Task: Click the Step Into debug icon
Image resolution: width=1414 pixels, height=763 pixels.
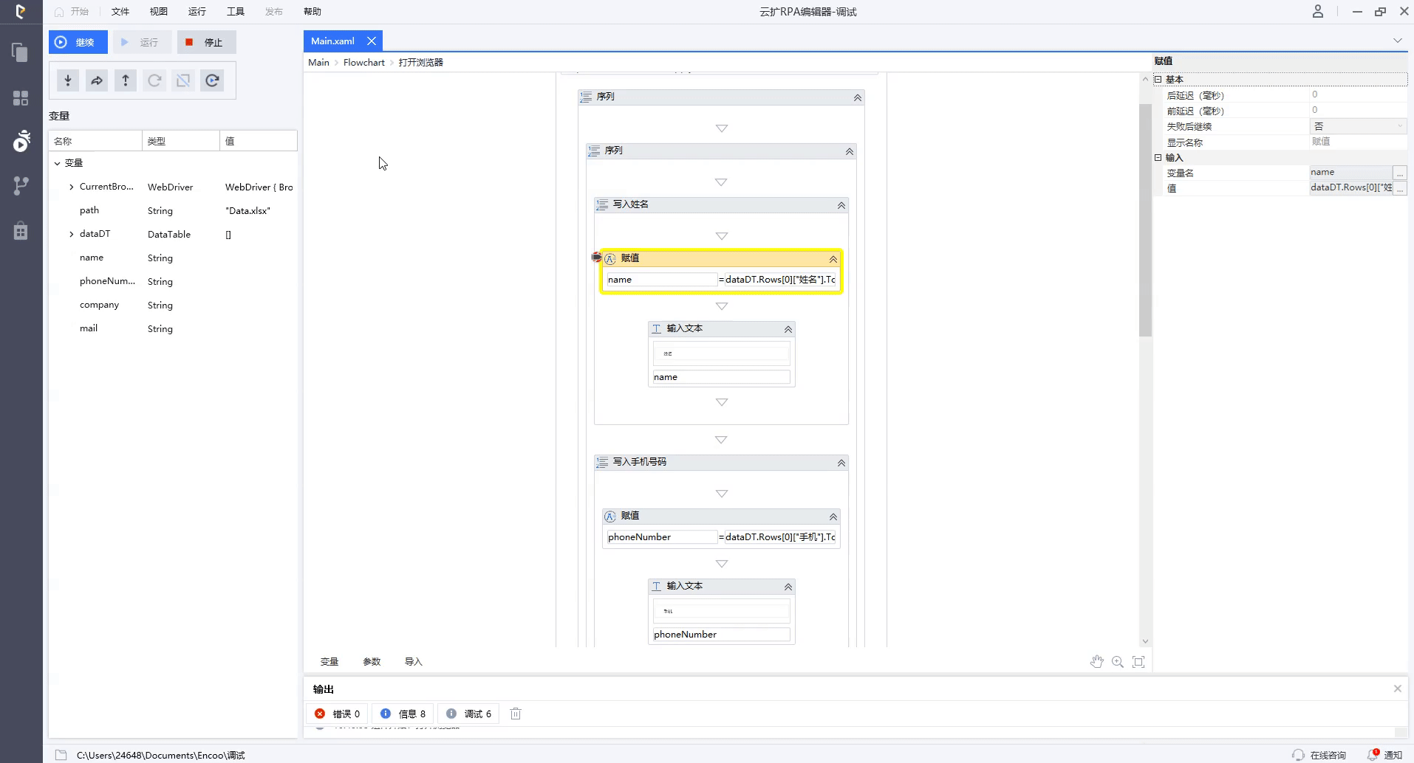Action: pyautogui.click(x=68, y=80)
